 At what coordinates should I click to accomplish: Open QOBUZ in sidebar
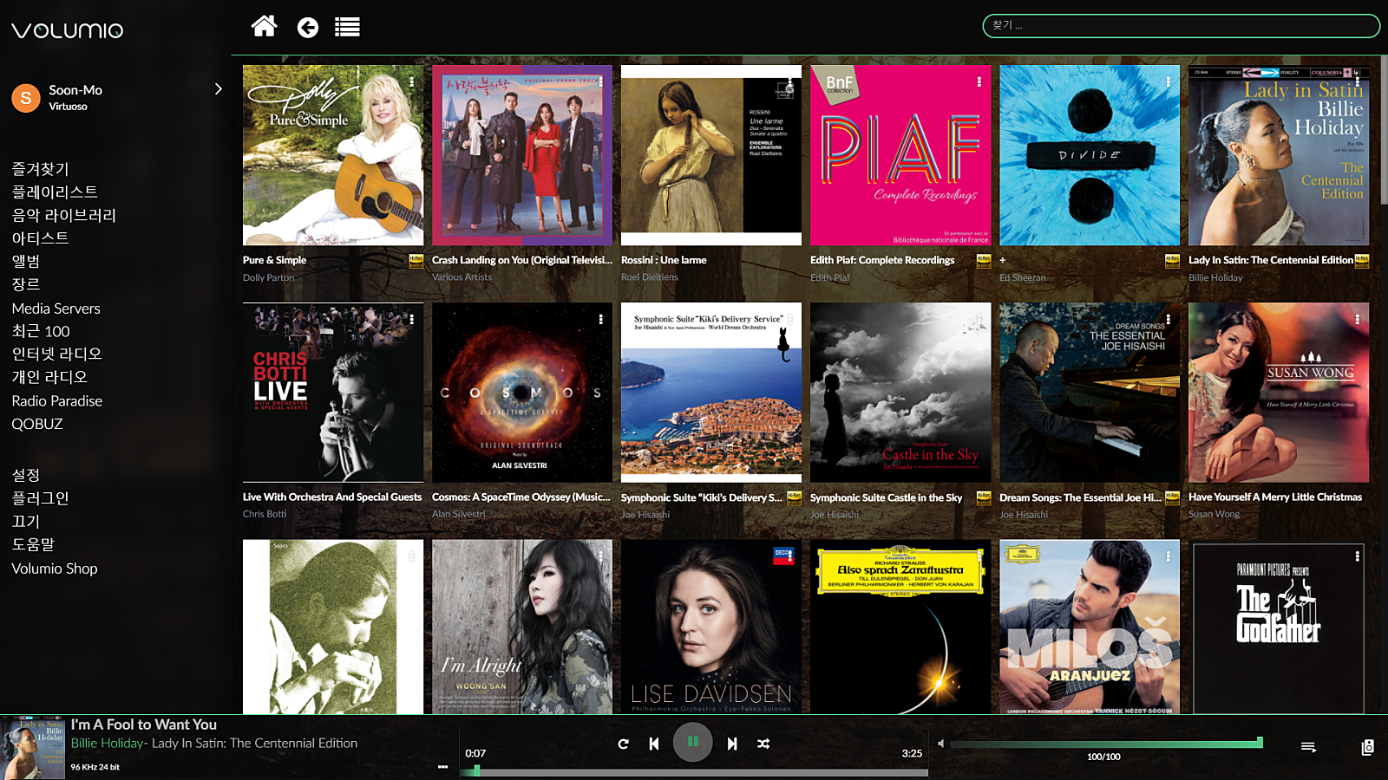[37, 424]
